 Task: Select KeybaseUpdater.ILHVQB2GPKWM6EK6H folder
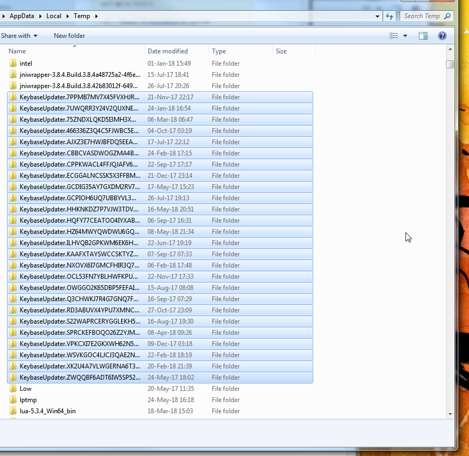160,243
